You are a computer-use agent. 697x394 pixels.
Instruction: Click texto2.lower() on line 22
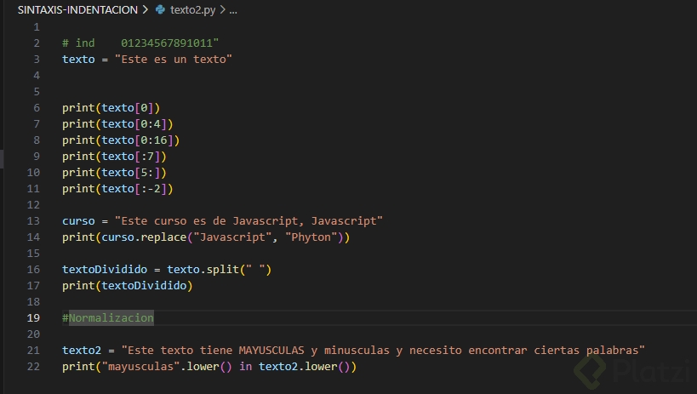305,367
